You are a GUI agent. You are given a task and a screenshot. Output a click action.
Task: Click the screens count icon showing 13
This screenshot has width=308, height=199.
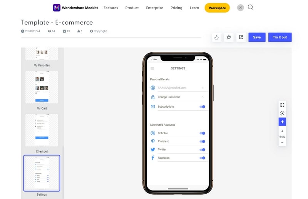64,31
